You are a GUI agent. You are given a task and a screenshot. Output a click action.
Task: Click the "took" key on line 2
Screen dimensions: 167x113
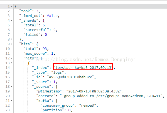coord(25,11)
